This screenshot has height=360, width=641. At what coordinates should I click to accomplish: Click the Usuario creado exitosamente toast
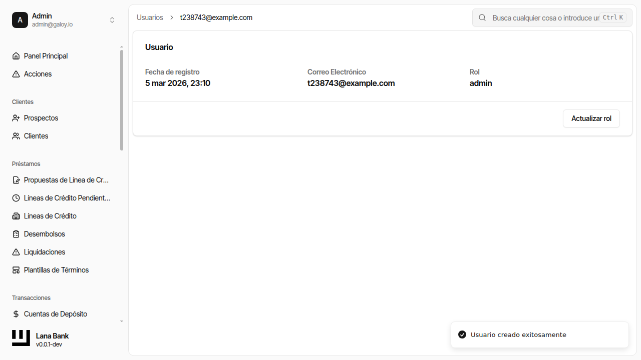[539, 334]
